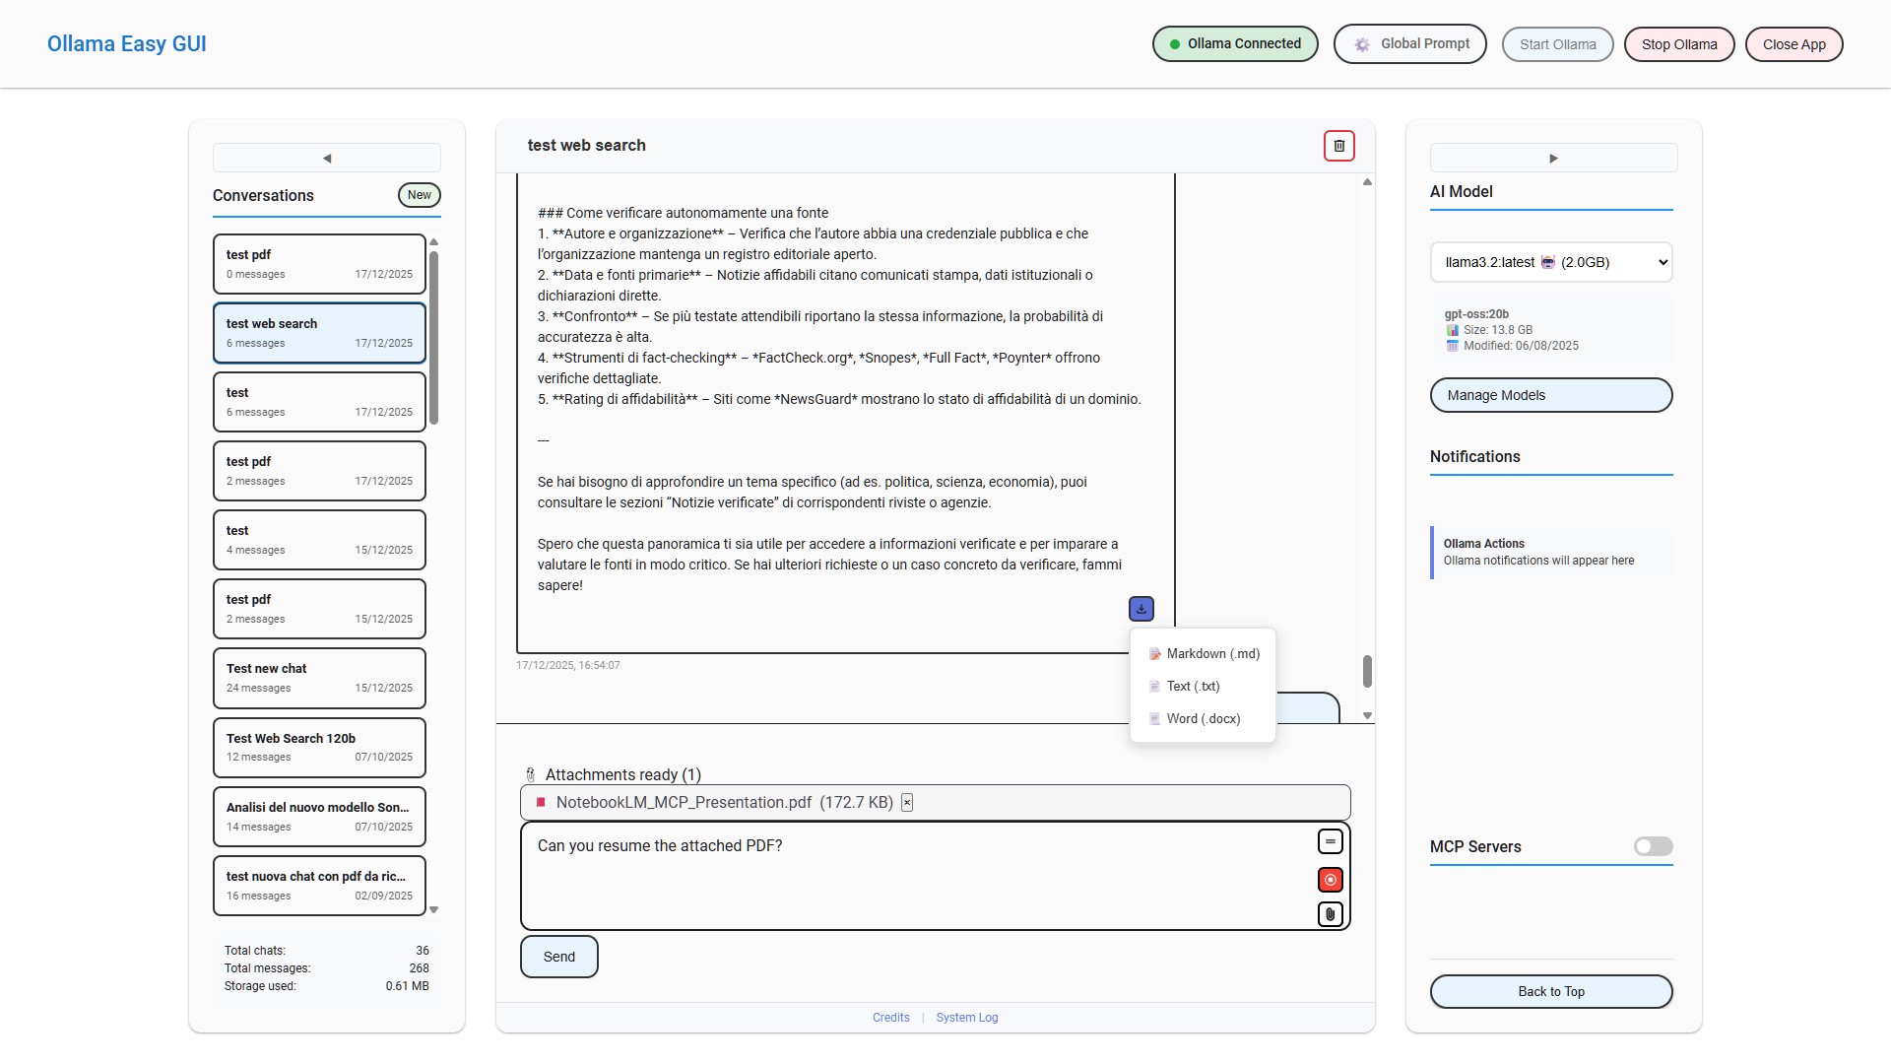Click the Manage Models button
The height and width of the screenshot is (1064, 1891).
[1550, 395]
